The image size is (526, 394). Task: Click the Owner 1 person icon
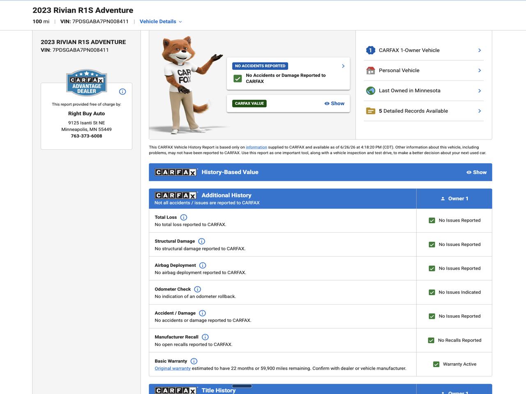click(443, 199)
